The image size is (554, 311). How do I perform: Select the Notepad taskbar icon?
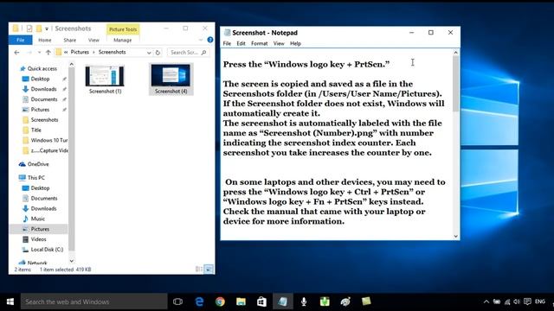(x=283, y=301)
